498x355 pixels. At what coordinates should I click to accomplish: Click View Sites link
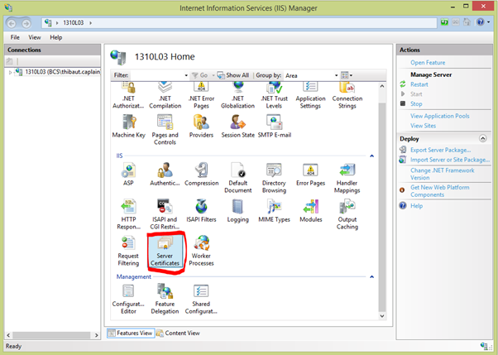pyautogui.click(x=423, y=126)
